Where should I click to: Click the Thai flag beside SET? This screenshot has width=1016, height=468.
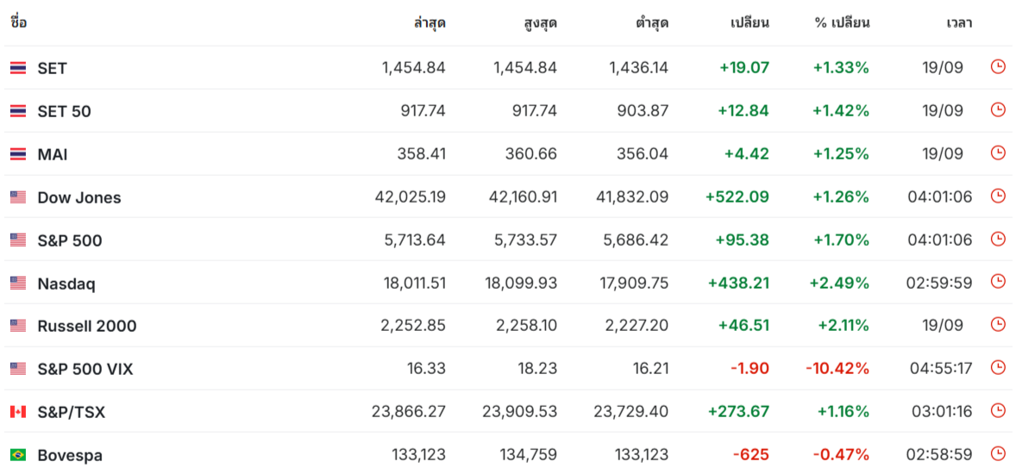(x=18, y=68)
